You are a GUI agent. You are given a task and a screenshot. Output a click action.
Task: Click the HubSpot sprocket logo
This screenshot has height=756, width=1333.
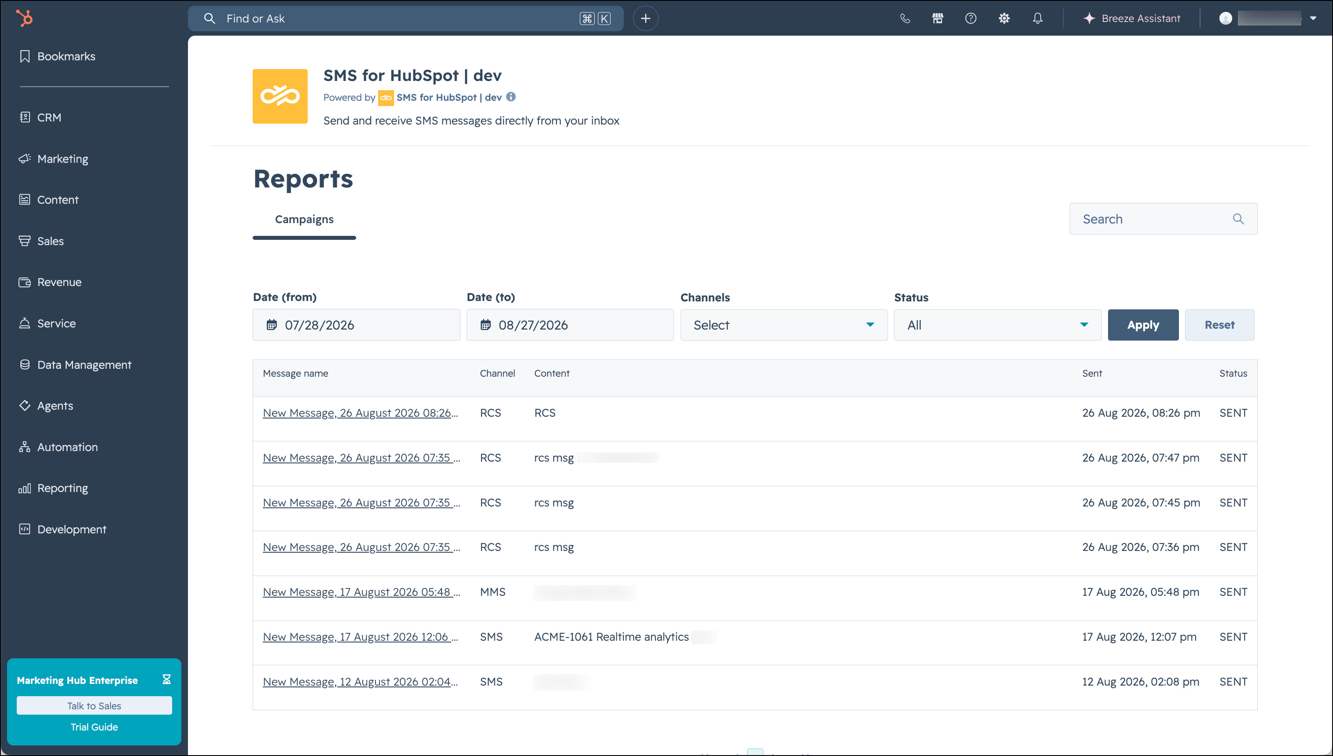(x=24, y=18)
